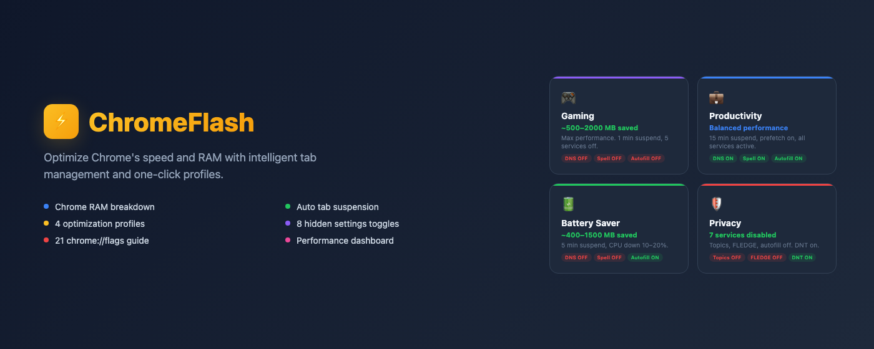Click the Privacy shield icon
This screenshot has width=874, height=349.
[x=716, y=204]
